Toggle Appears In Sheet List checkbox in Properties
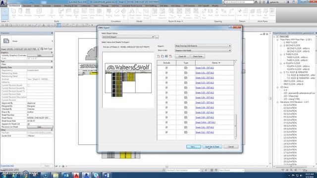The image size is (317, 178). (x=29, y=124)
